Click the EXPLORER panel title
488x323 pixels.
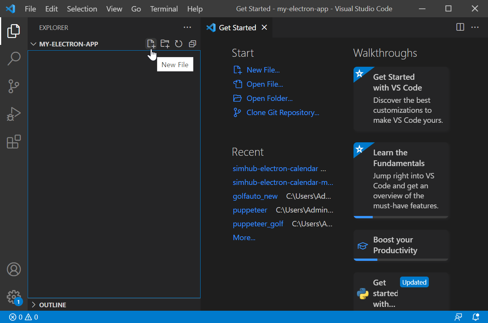pos(54,28)
